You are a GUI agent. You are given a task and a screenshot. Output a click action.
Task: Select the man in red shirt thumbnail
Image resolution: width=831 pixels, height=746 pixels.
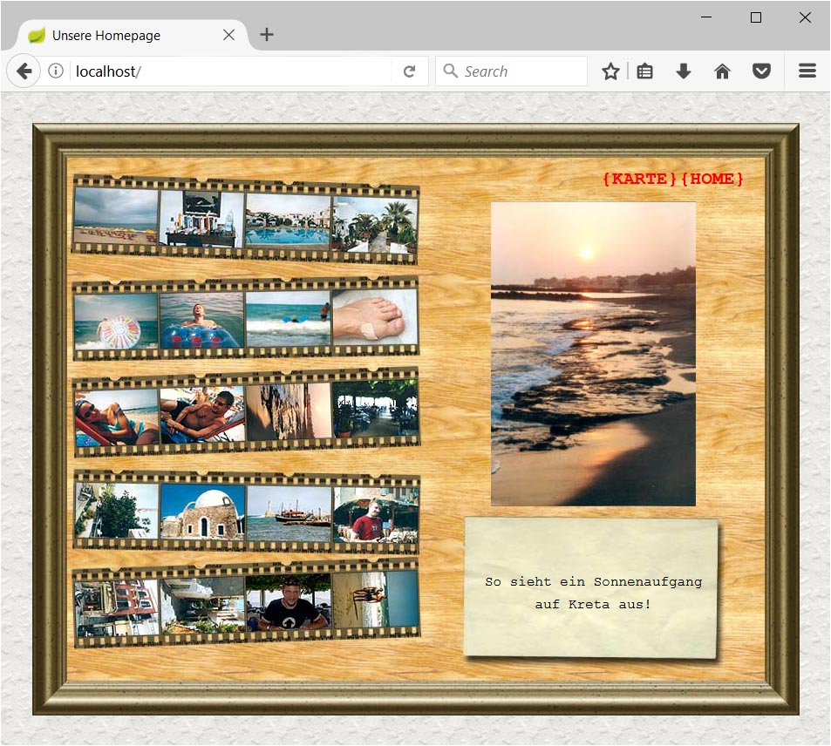[x=376, y=516]
